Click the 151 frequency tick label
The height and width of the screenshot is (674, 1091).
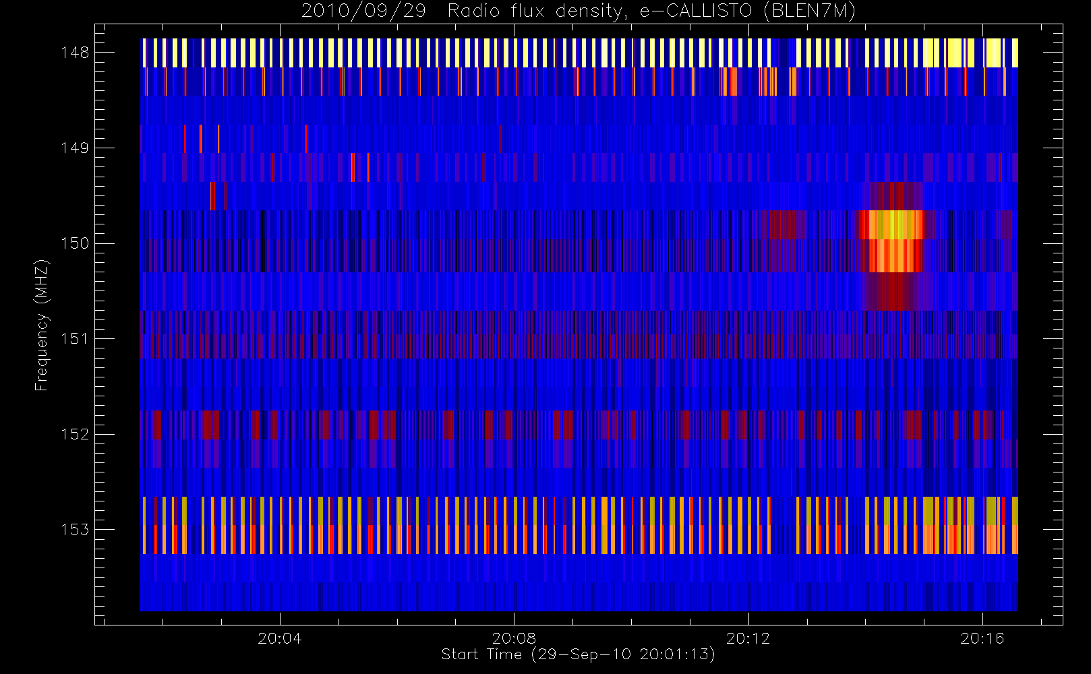tap(75, 338)
